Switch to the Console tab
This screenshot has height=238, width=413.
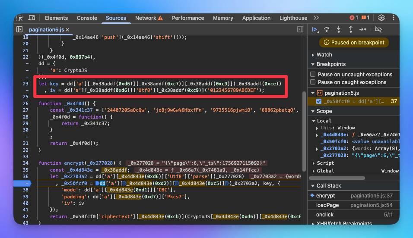coord(87,18)
